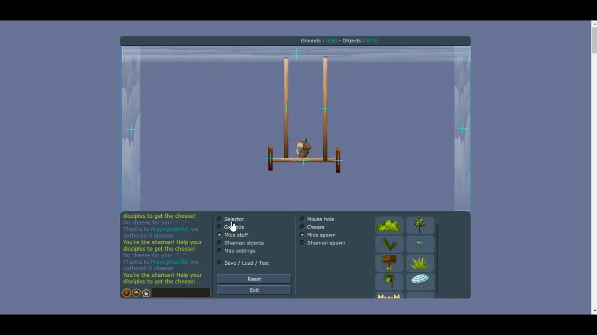
Task: Pick the striped beach umbrella decoration
Action: (420, 281)
